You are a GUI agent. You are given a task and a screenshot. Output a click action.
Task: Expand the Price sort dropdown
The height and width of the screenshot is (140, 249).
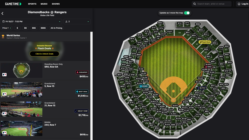click(7, 28)
